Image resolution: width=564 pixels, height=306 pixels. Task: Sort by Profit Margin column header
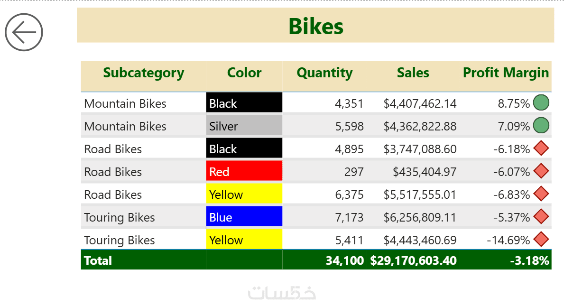tap(506, 73)
